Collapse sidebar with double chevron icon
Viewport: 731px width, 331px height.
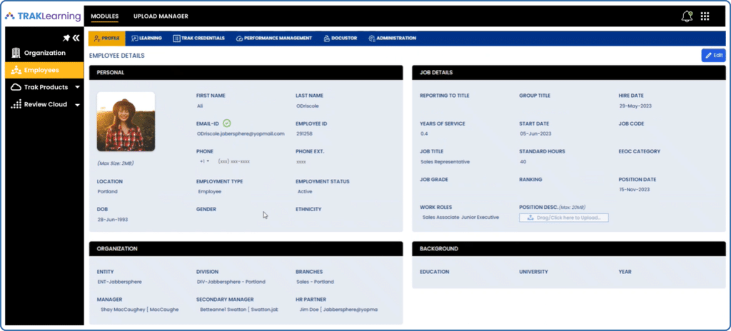click(76, 38)
